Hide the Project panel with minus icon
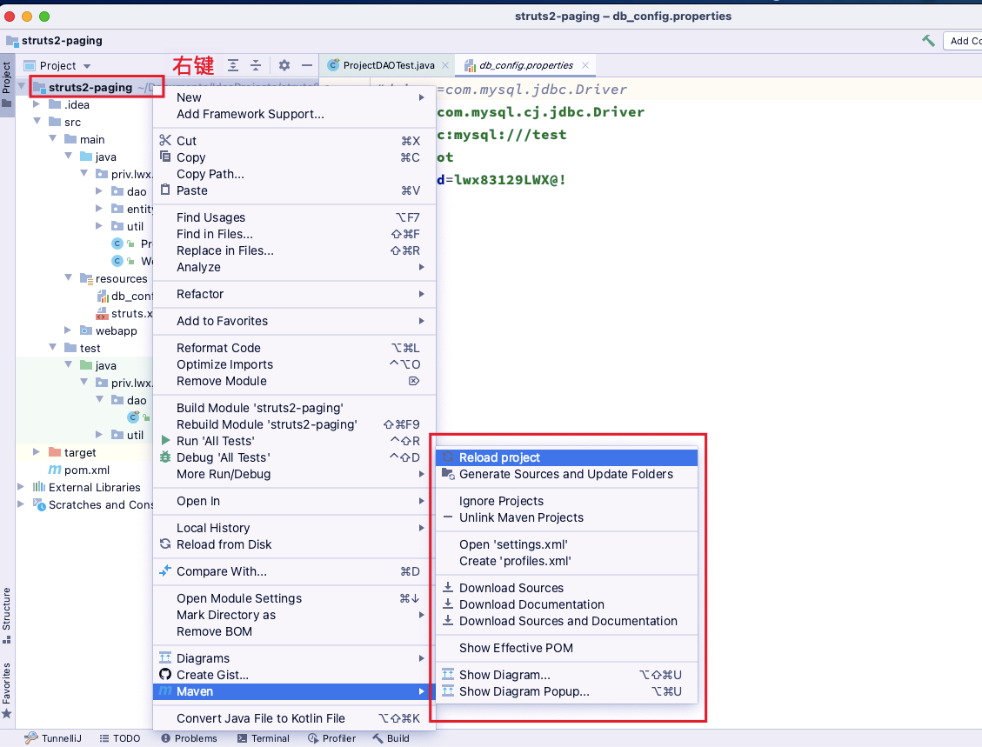982x747 pixels. coord(307,65)
